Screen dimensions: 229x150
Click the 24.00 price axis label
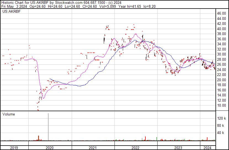point(222,70)
